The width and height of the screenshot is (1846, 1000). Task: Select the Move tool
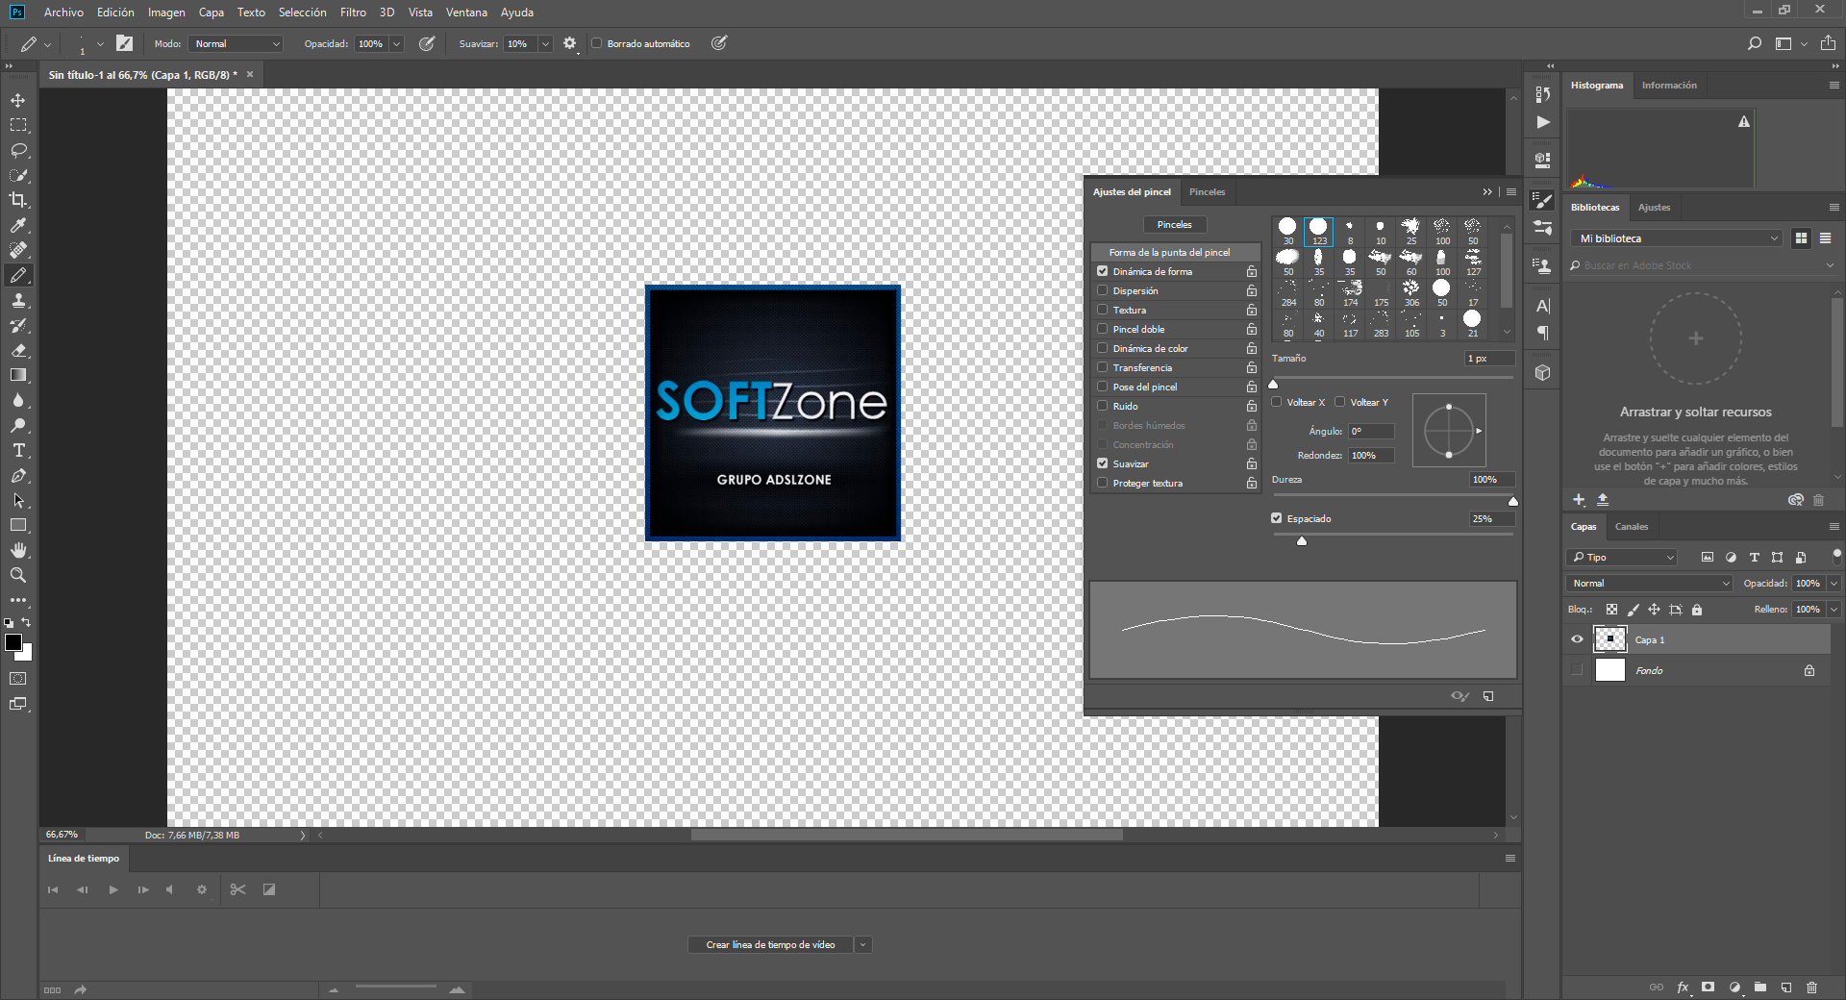[x=18, y=100]
